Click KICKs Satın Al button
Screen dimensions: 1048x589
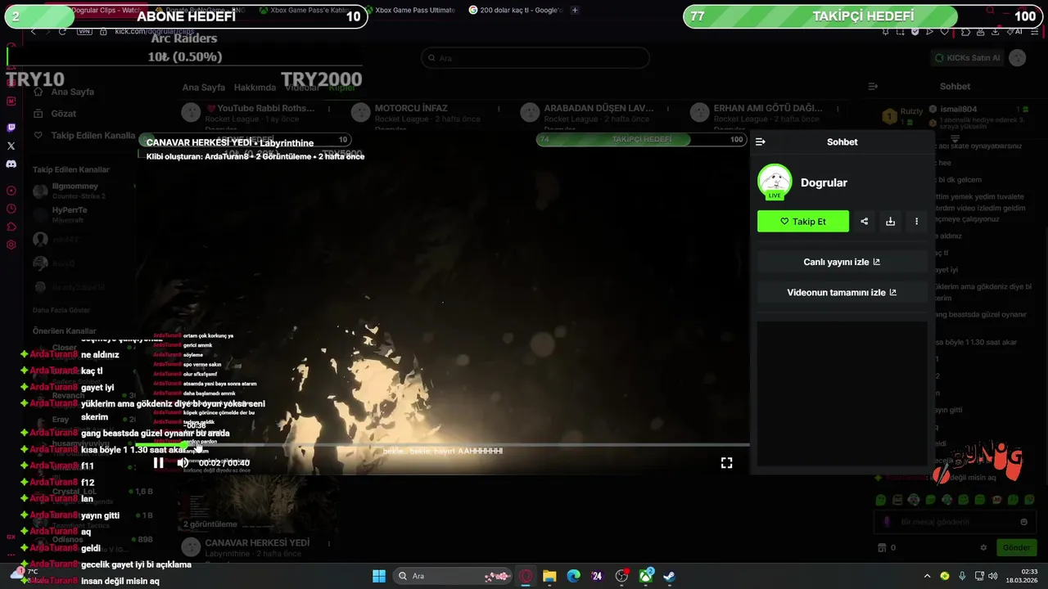(x=968, y=58)
